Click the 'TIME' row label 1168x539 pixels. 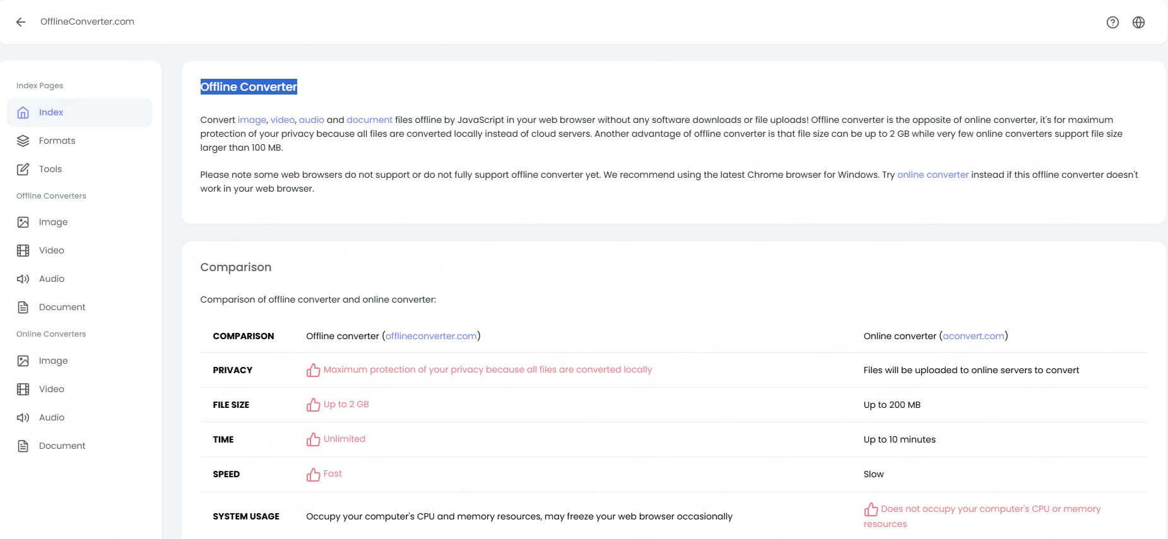click(223, 439)
